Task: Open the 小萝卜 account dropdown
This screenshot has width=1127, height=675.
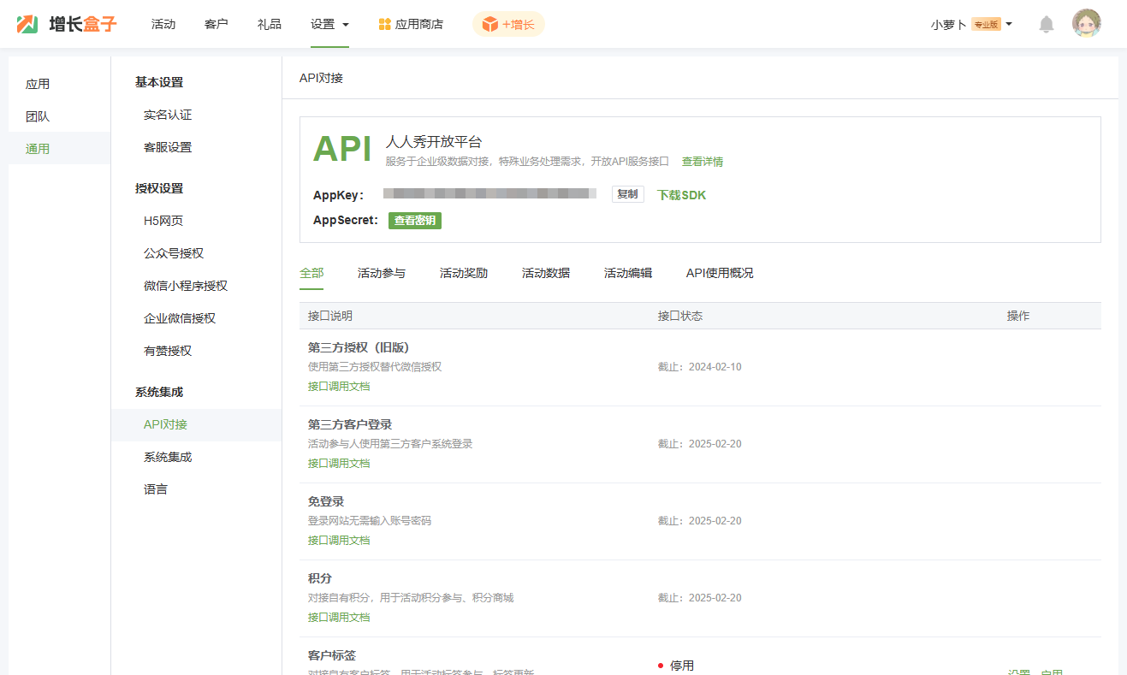Action: coord(971,24)
